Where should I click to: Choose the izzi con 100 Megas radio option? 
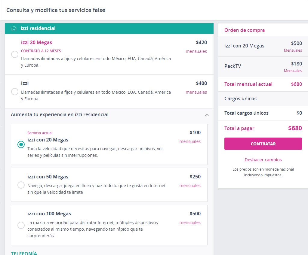[21, 225]
